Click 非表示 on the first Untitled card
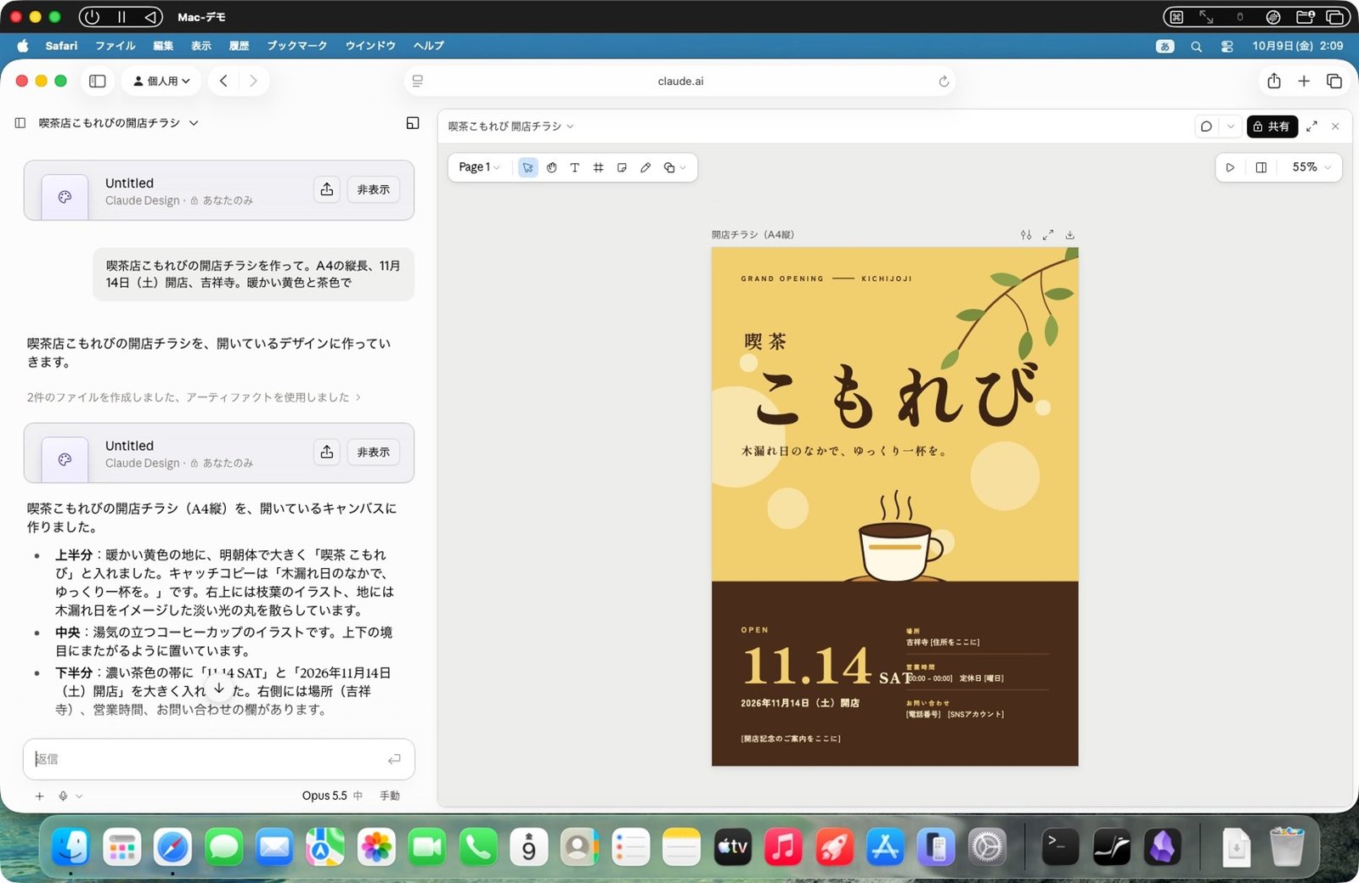 373,189
